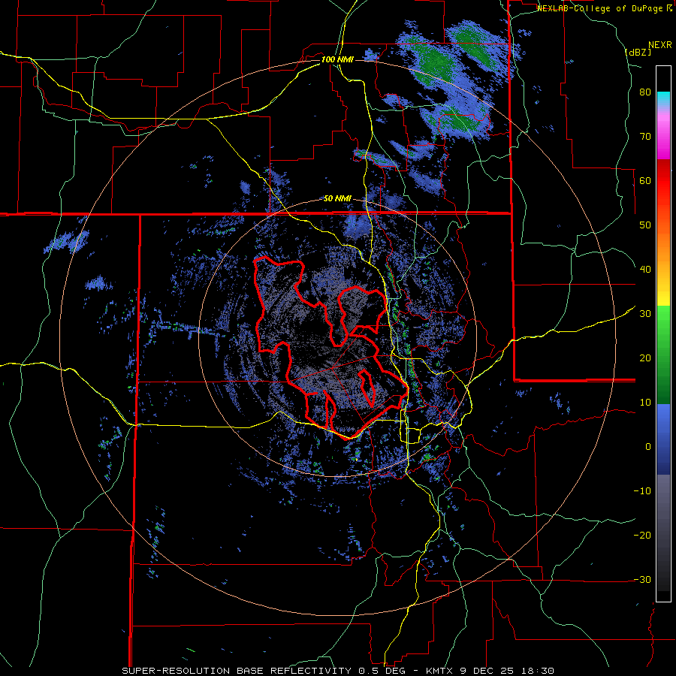The image size is (676, 676).
Task: Click the 0 value on color scale
Action: click(x=648, y=447)
